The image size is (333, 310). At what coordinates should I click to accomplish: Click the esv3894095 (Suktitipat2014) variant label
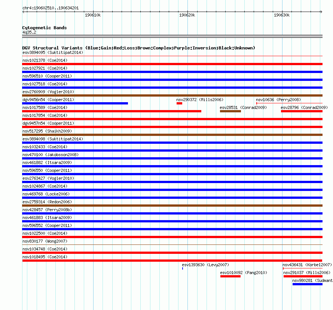pyautogui.click(x=53, y=52)
